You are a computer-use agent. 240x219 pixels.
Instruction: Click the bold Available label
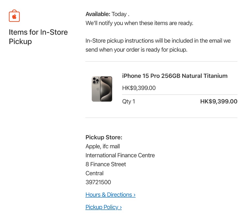[x=98, y=14]
